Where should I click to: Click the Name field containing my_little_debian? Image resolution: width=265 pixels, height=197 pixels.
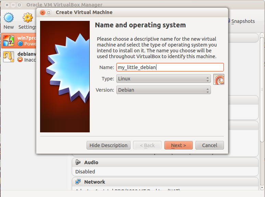pyautogui.click(x=170, y=67)
